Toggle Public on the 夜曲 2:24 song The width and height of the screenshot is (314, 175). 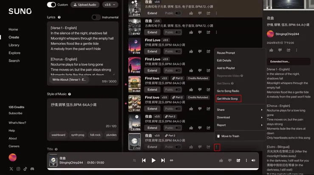click(x=178, y=13)
